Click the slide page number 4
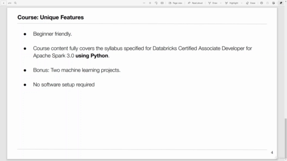This screenshot has height=161, width=287. point(272,153)
